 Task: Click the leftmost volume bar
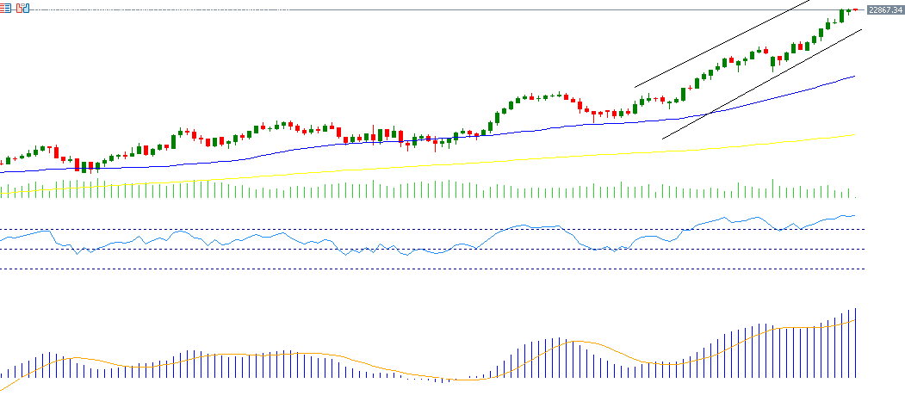(x=2, y=190)
